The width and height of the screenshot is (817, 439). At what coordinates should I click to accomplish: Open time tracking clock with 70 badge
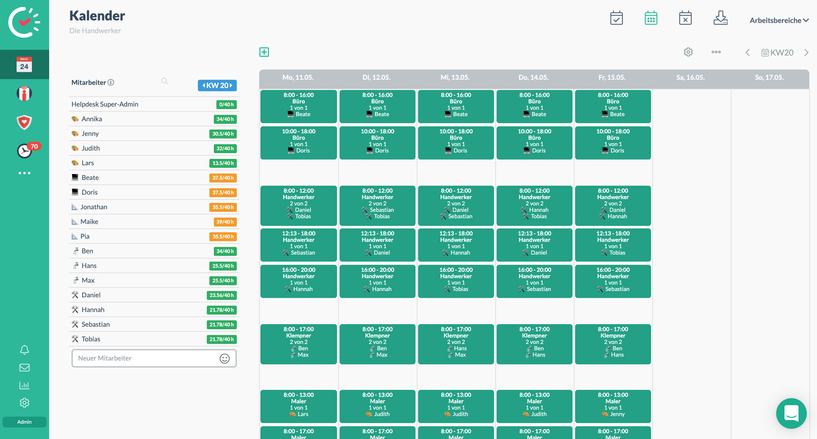[x=25, y=151]
